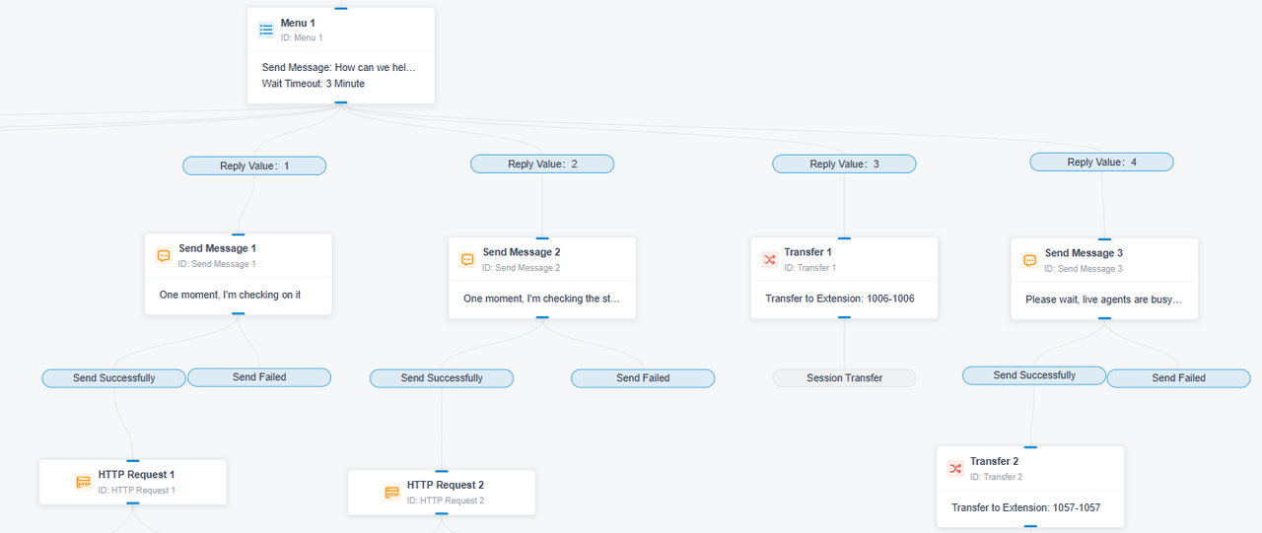This screenshot has width=1262, height=533.
Task: Click Send Successfully under Send Message 2
Action: coord(442,377)
